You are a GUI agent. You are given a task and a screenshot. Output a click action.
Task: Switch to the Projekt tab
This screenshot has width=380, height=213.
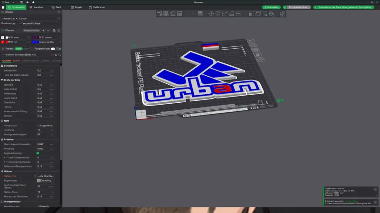(76, 7)
